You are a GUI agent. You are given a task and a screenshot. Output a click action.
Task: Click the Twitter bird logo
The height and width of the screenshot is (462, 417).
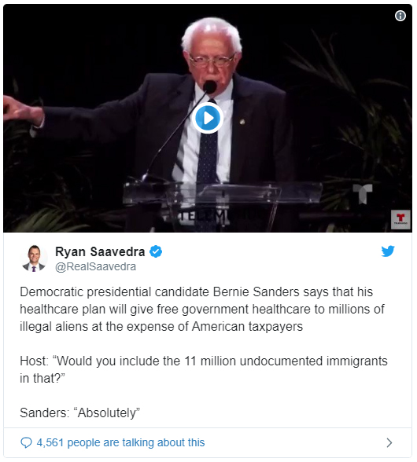[x=387, y=251]
